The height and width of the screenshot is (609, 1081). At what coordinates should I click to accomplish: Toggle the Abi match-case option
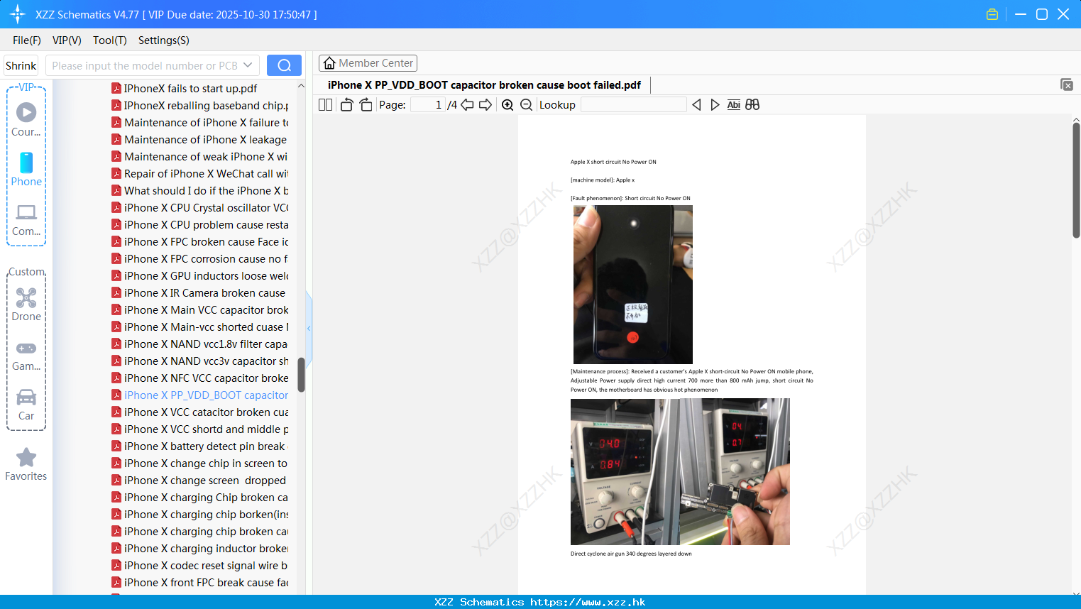pos(733,105)
